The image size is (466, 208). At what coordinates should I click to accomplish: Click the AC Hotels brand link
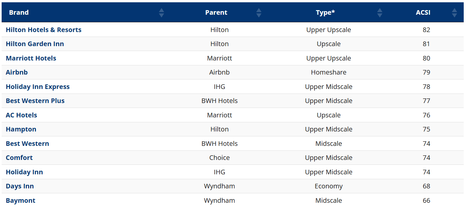click(21, 115)
